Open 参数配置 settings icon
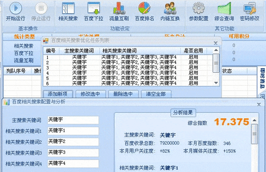The image size is (266, 172). pos(198,9)
